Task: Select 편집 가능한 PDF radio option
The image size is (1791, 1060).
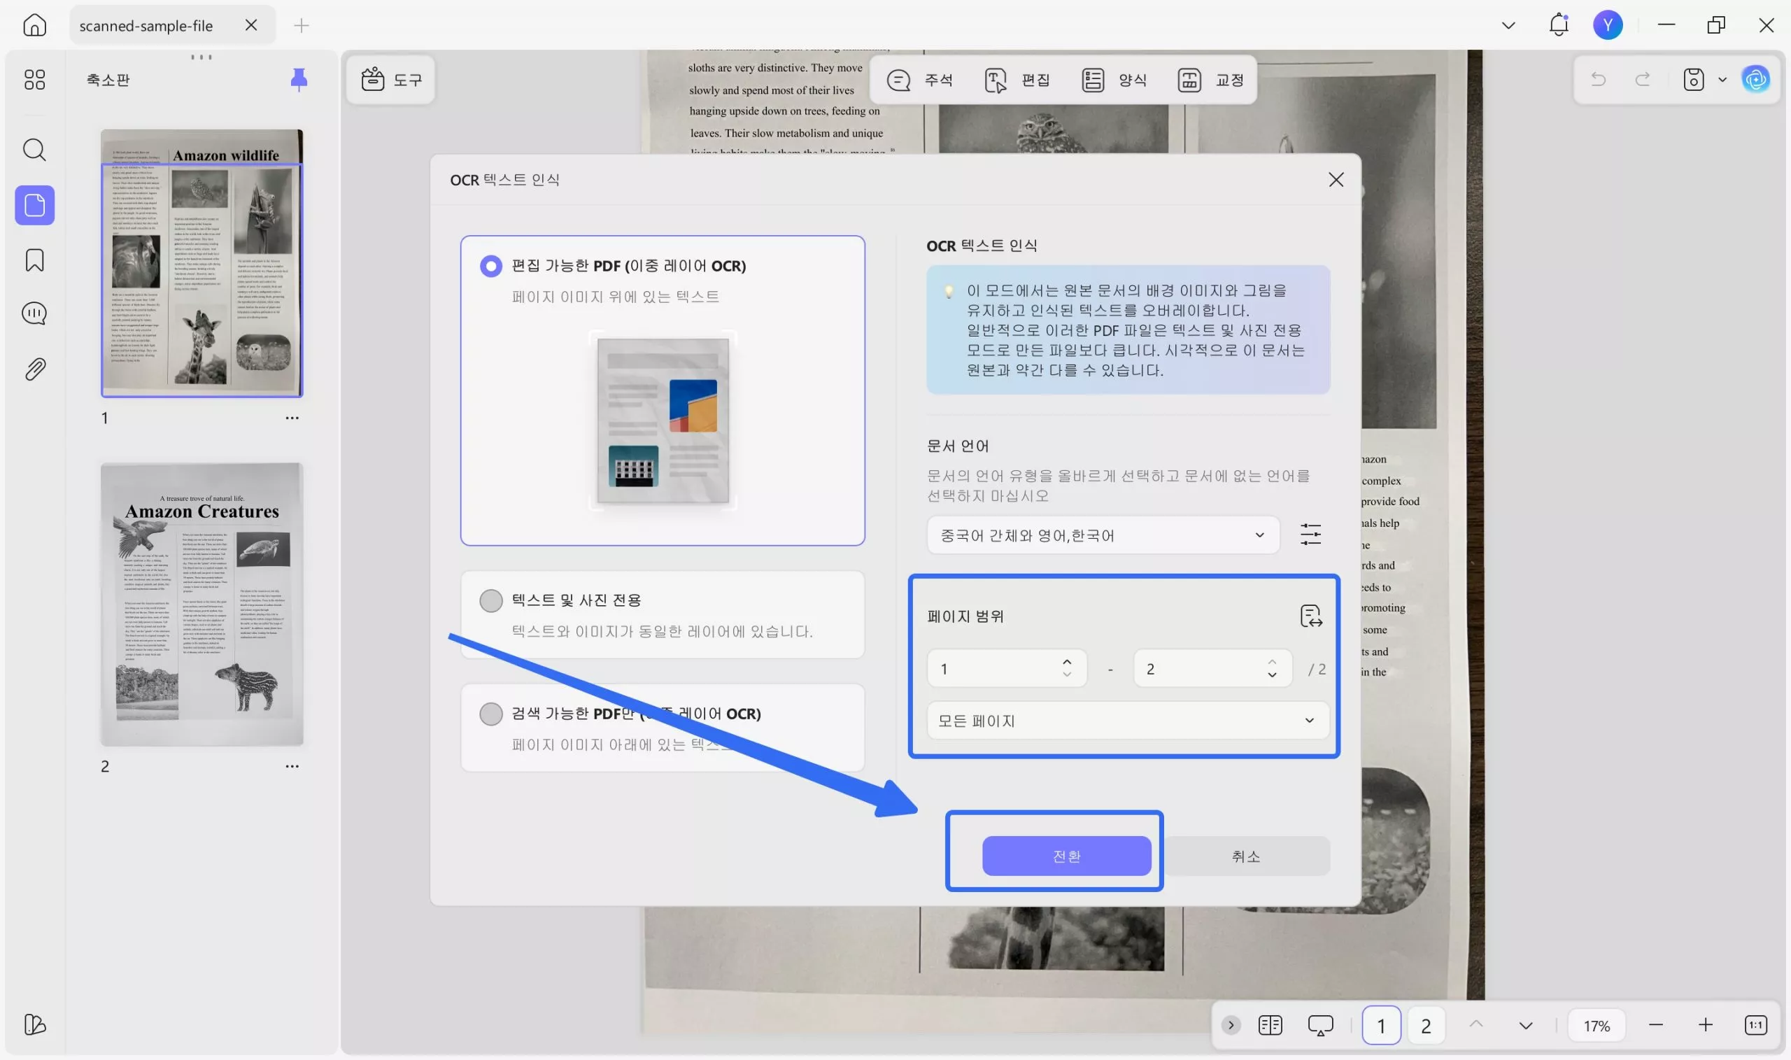Action: [x=490, y=266]
